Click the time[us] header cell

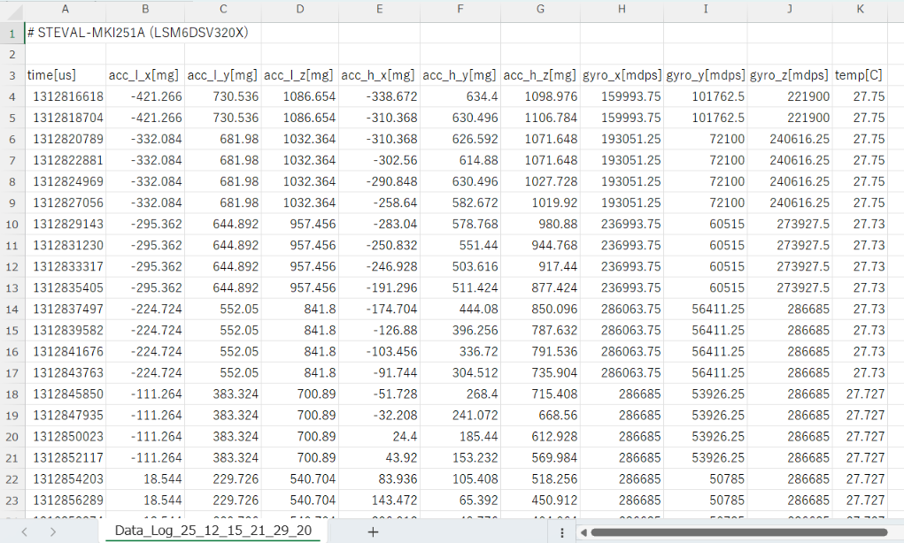click(x=66, y=74)
